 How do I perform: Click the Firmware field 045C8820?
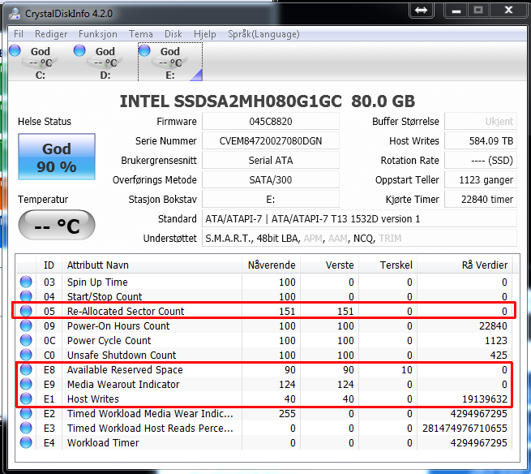(271, 122)
